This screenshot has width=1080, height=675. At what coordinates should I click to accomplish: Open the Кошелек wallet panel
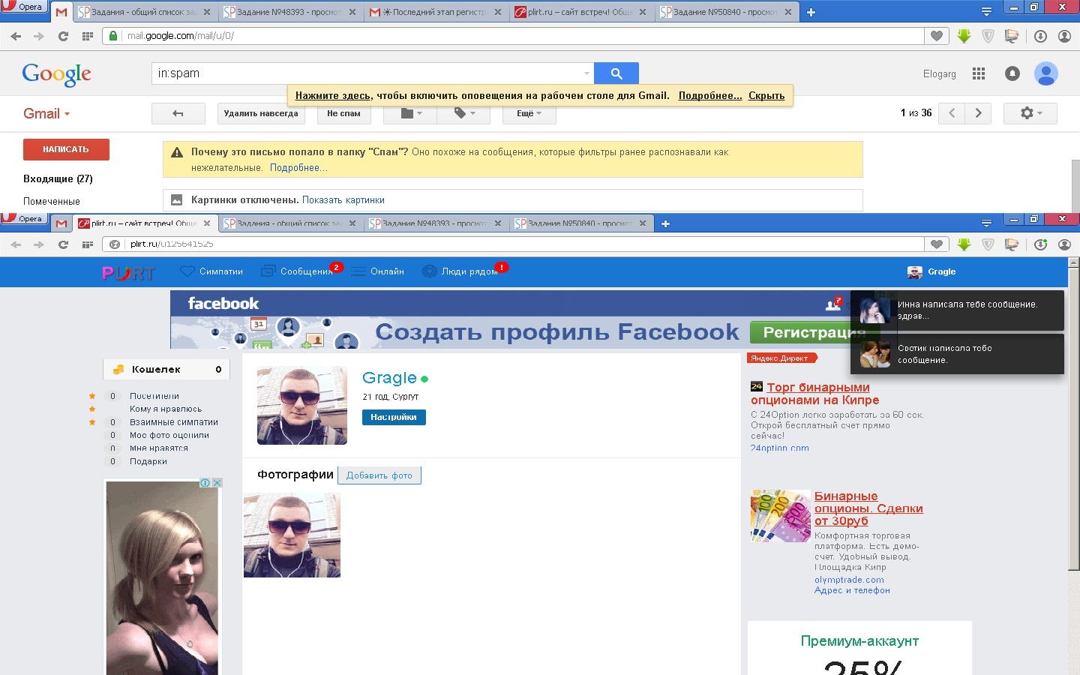pyautogui.click(x=166, y=369)
